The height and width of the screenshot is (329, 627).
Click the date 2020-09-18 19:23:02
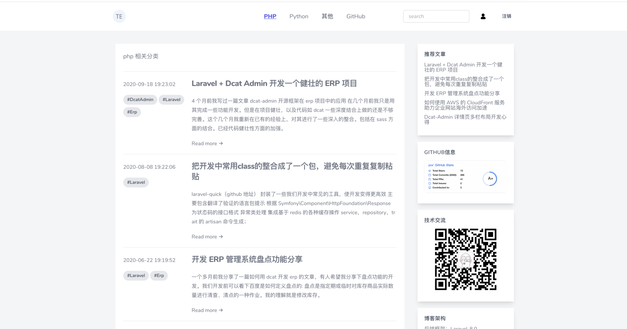(149, 84)
